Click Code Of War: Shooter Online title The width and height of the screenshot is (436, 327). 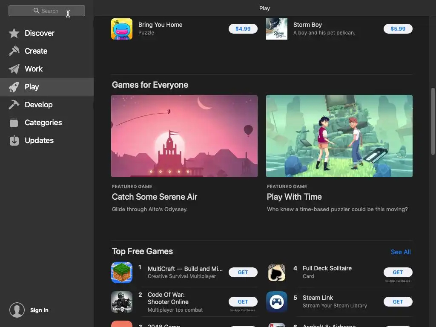168,298
